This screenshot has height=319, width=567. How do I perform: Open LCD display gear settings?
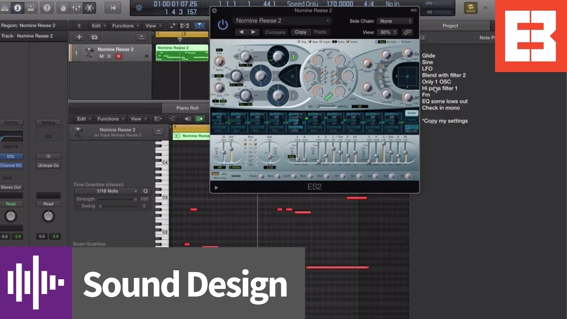pos(139,7)
